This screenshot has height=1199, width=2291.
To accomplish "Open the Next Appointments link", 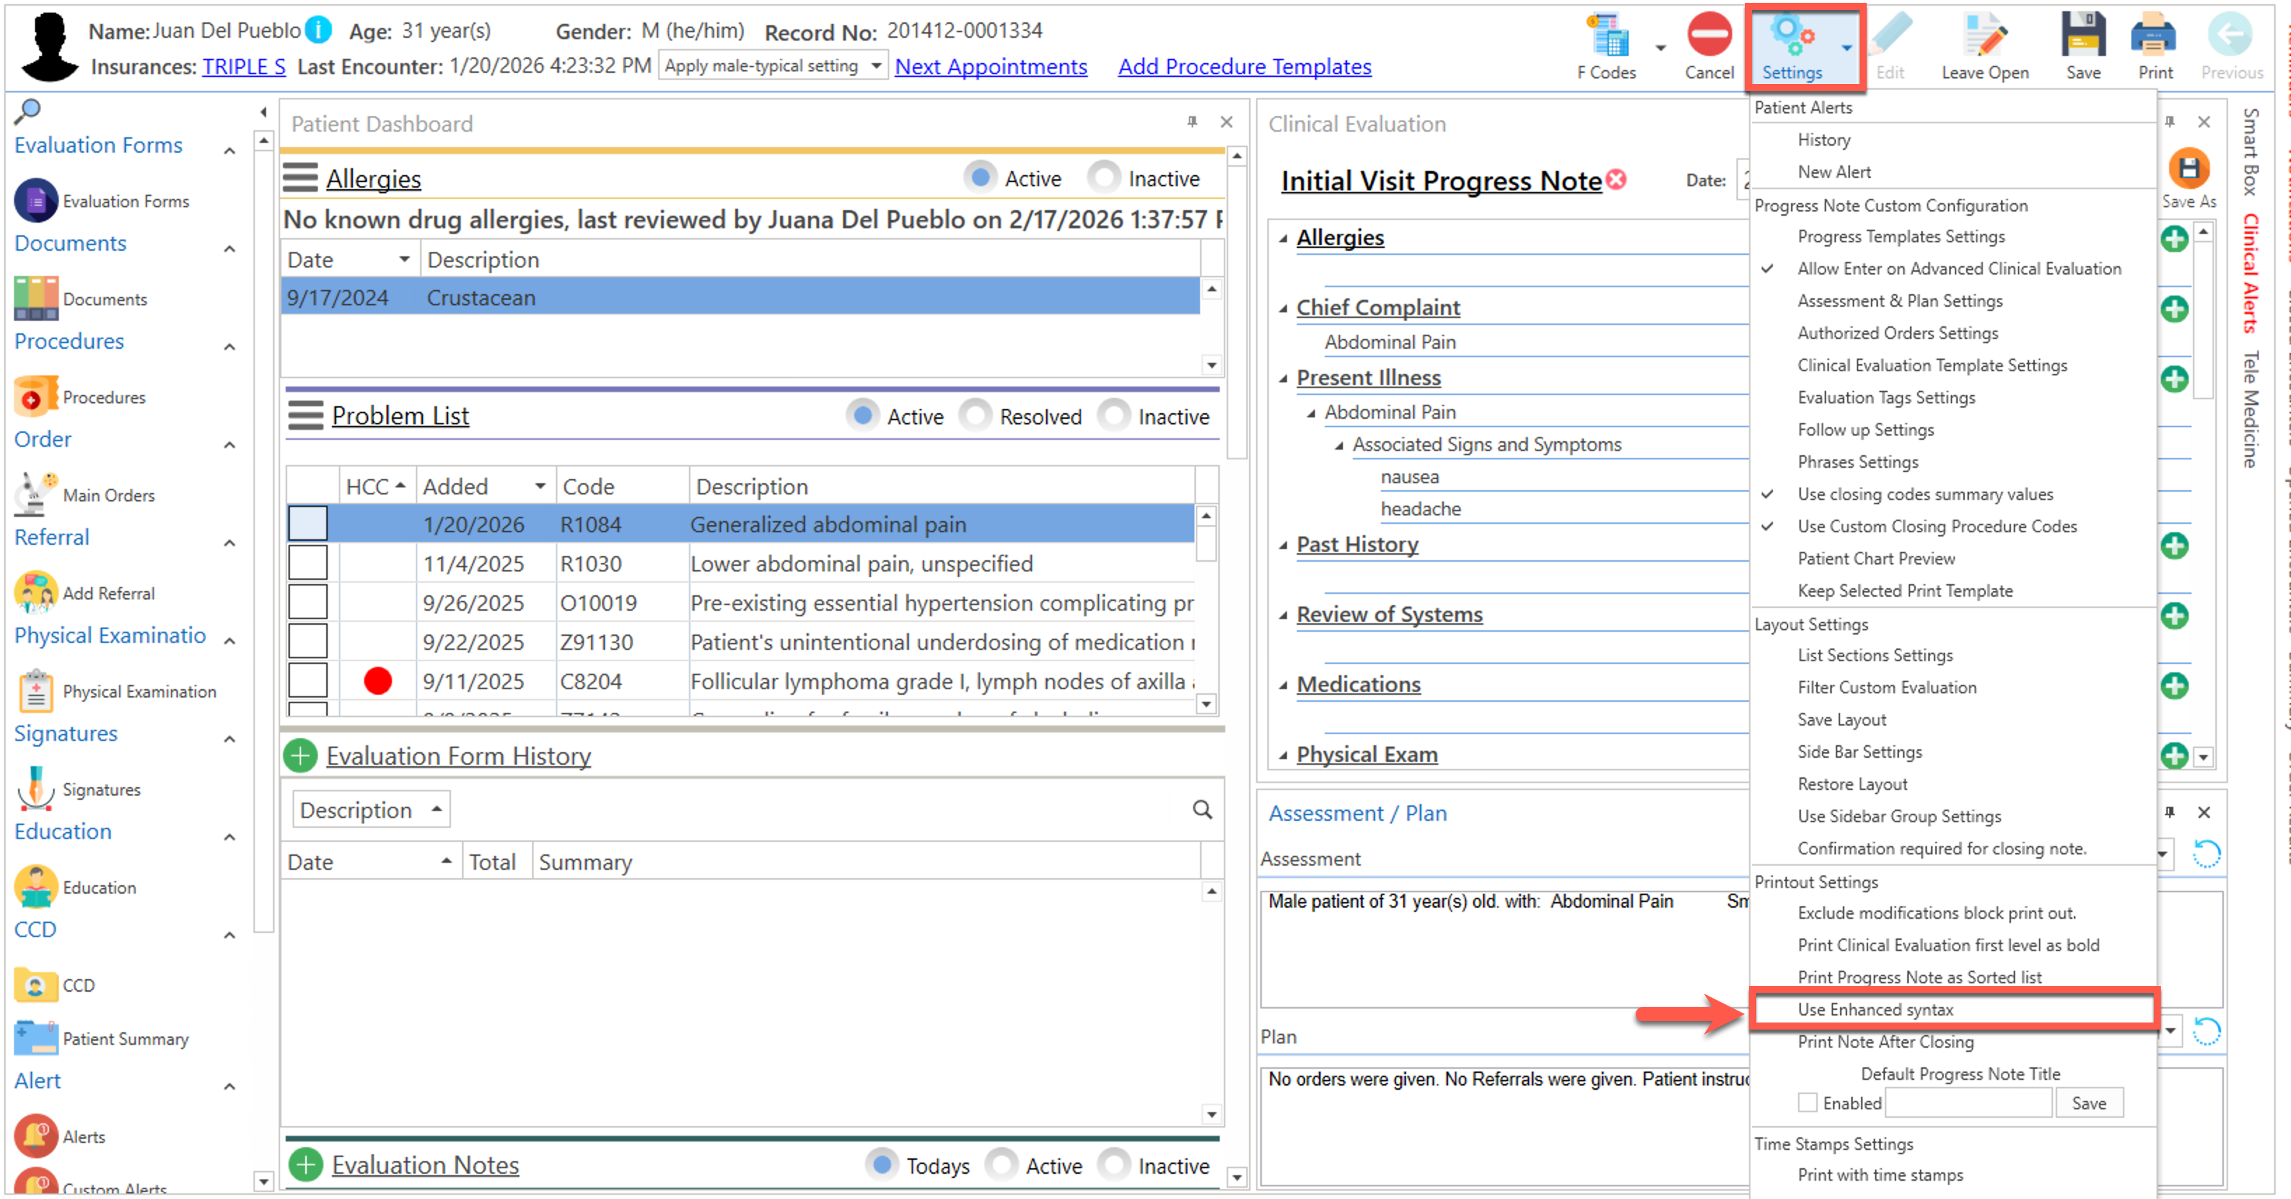I will pos(990,67).
